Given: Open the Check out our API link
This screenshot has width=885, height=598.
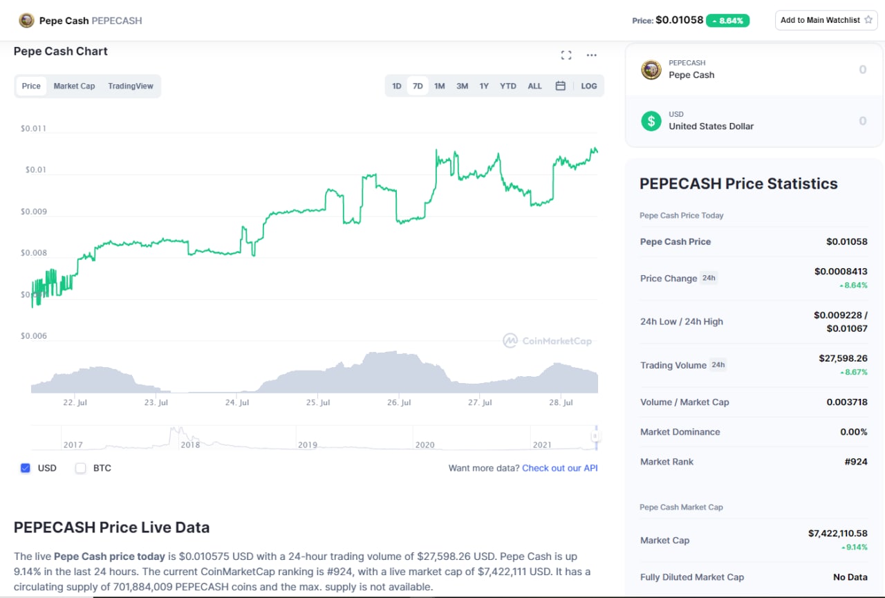Looking at the screenshot, I should [560, 468].
